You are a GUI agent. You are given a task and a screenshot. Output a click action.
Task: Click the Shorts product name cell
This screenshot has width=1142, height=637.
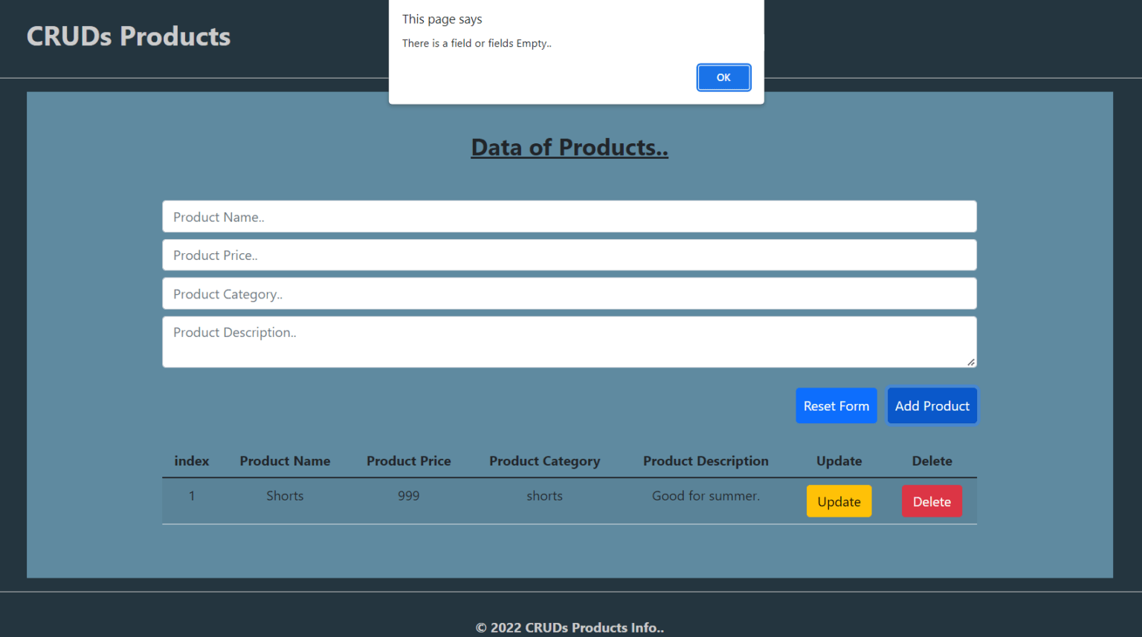(x=285, y=495)
